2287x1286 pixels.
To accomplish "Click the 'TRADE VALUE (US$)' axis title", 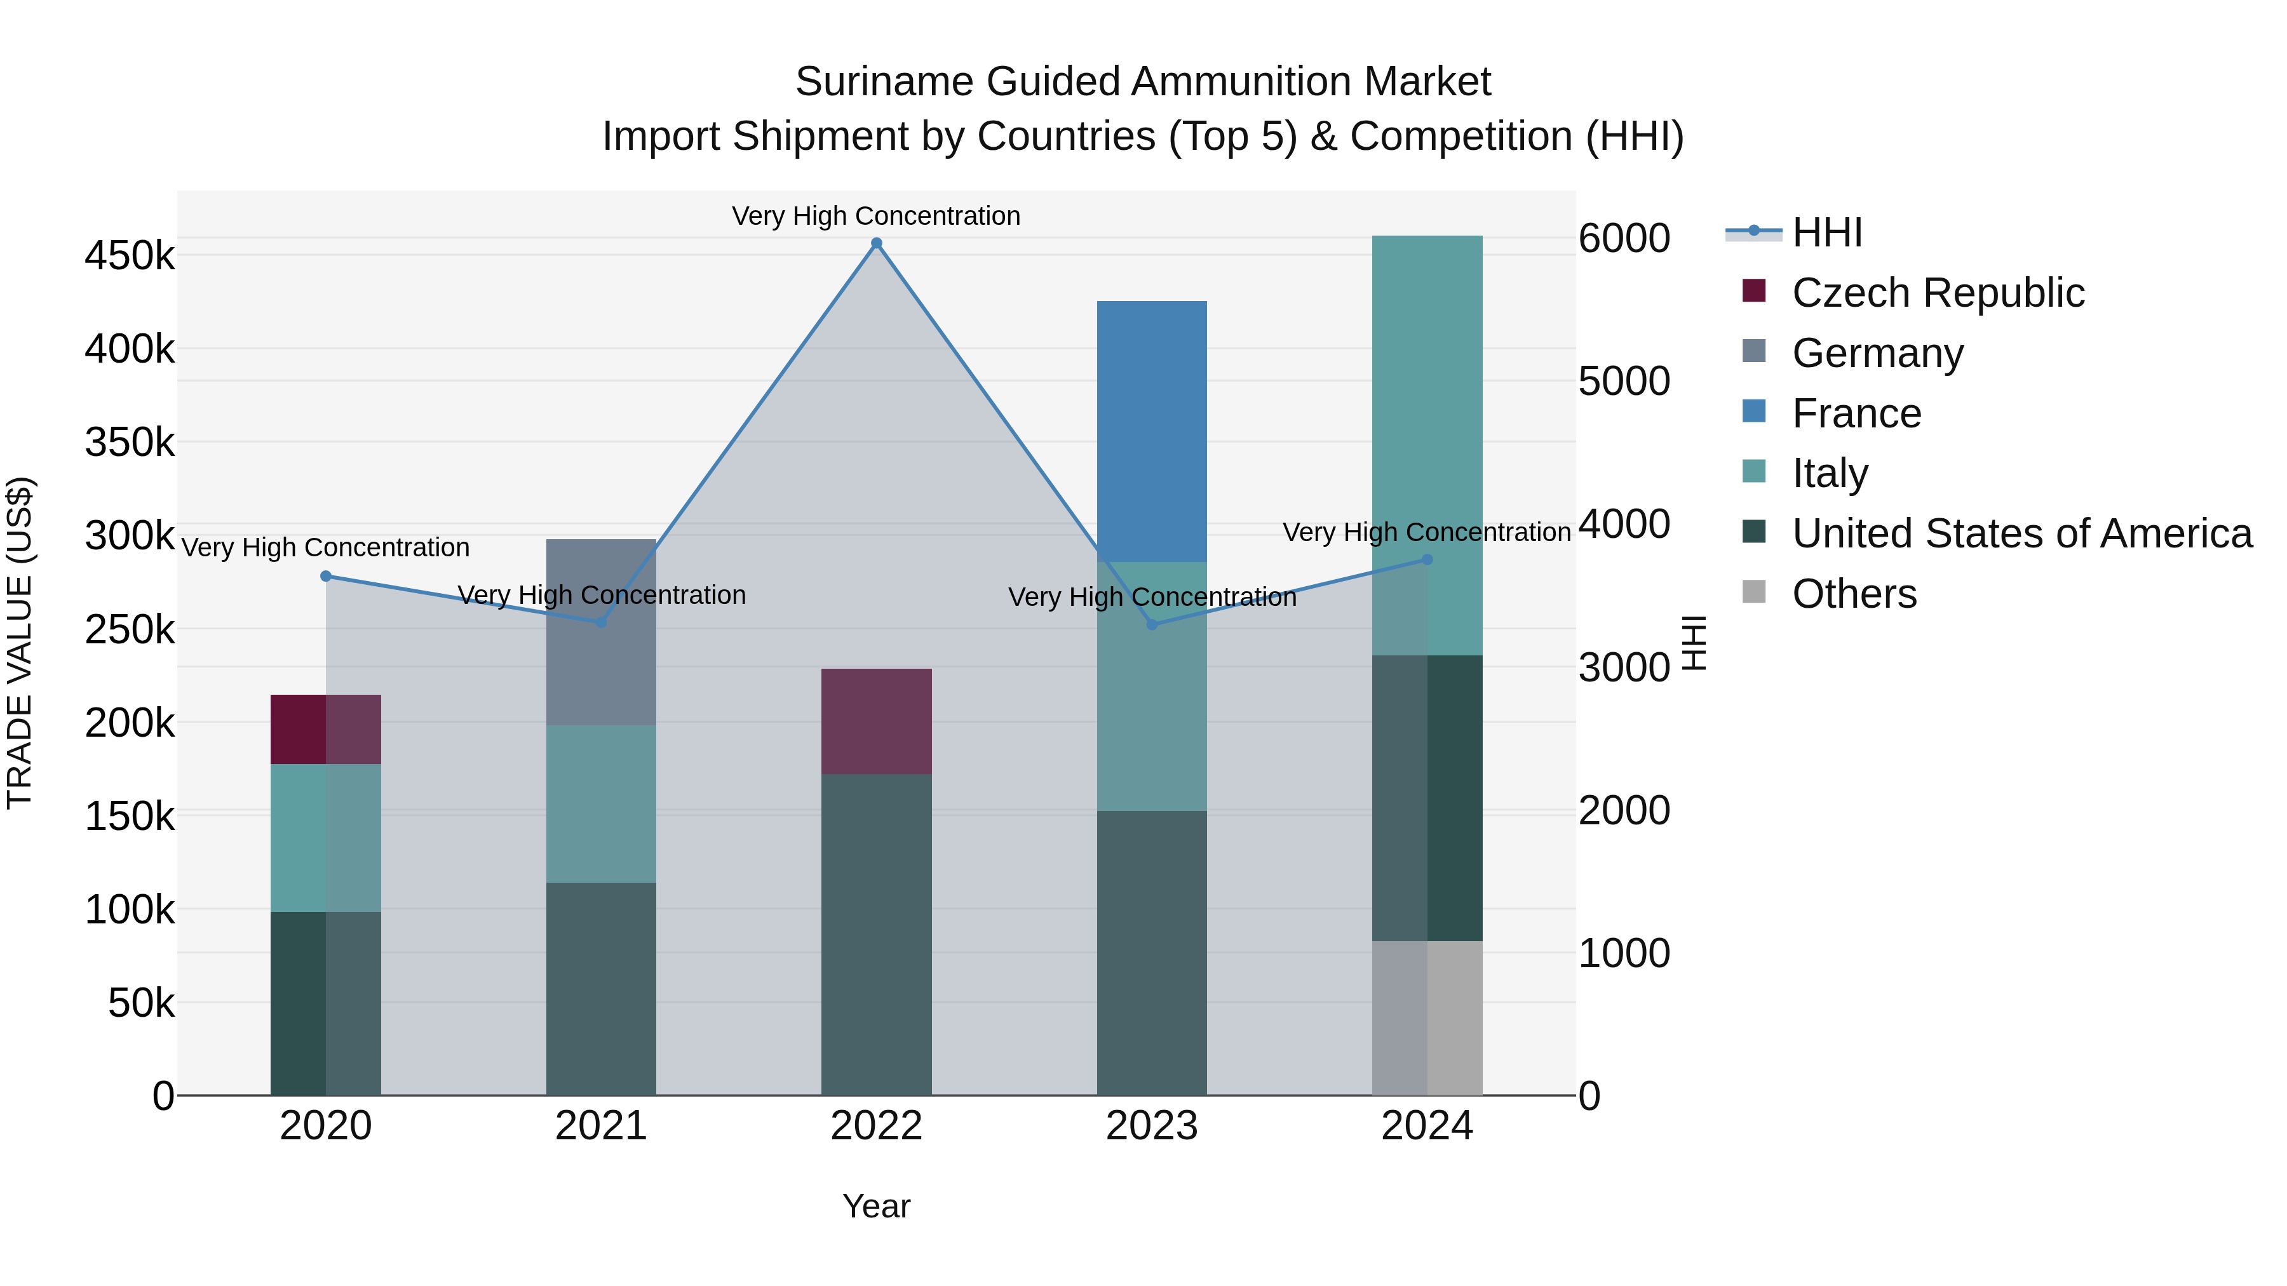I will click(20, 643).
